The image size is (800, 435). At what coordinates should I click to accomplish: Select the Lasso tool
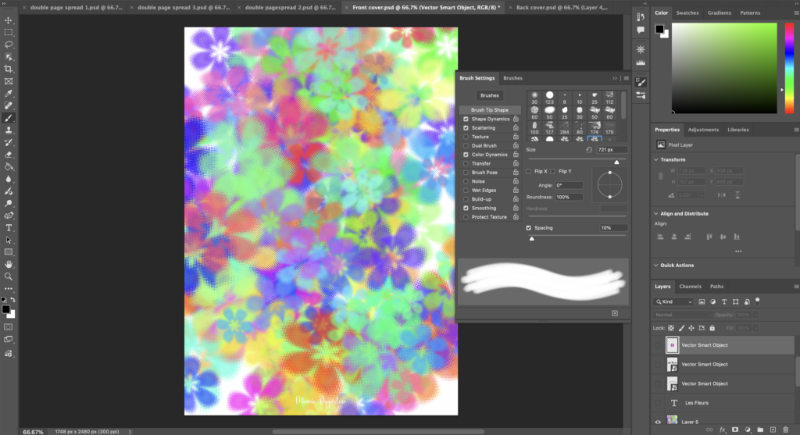click(x=9, y=45)
